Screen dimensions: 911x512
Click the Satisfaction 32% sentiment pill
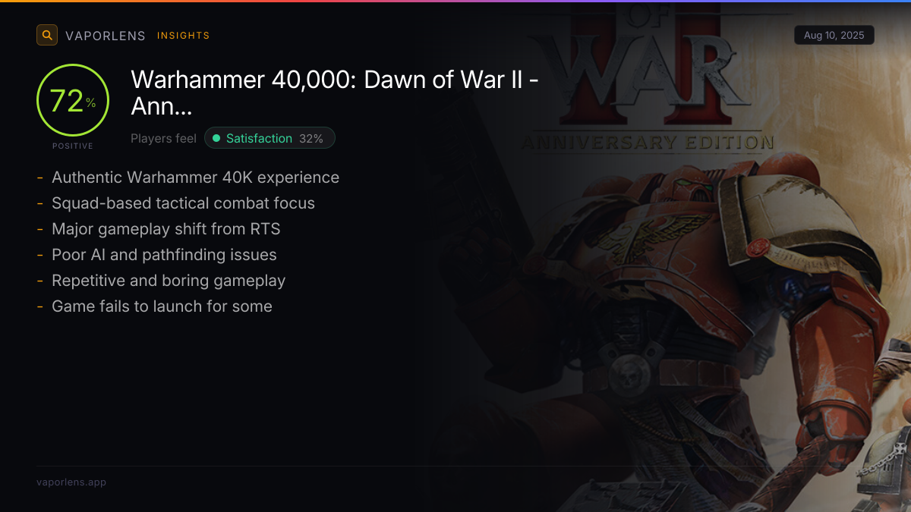coord(270,138)
